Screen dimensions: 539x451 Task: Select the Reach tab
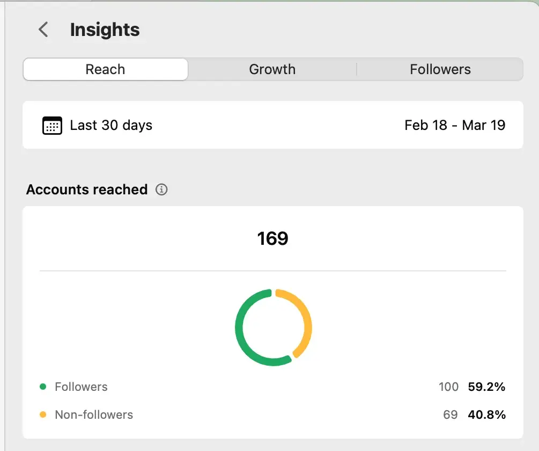tap(106, 69)
